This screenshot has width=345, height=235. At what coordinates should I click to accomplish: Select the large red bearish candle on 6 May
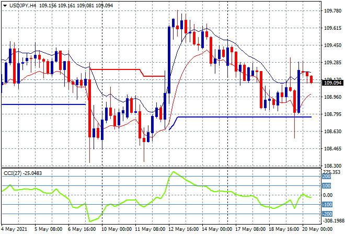coord(89,109)
